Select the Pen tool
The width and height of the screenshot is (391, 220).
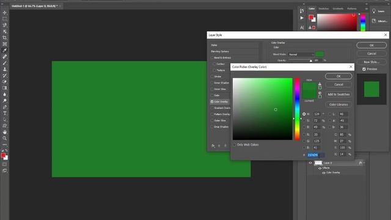4,107
